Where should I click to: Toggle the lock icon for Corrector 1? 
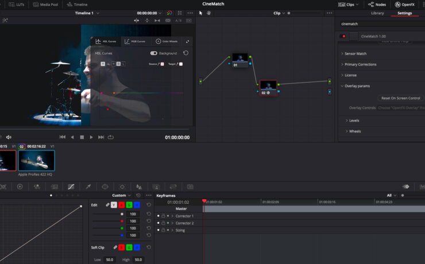(x=163, y=216)
